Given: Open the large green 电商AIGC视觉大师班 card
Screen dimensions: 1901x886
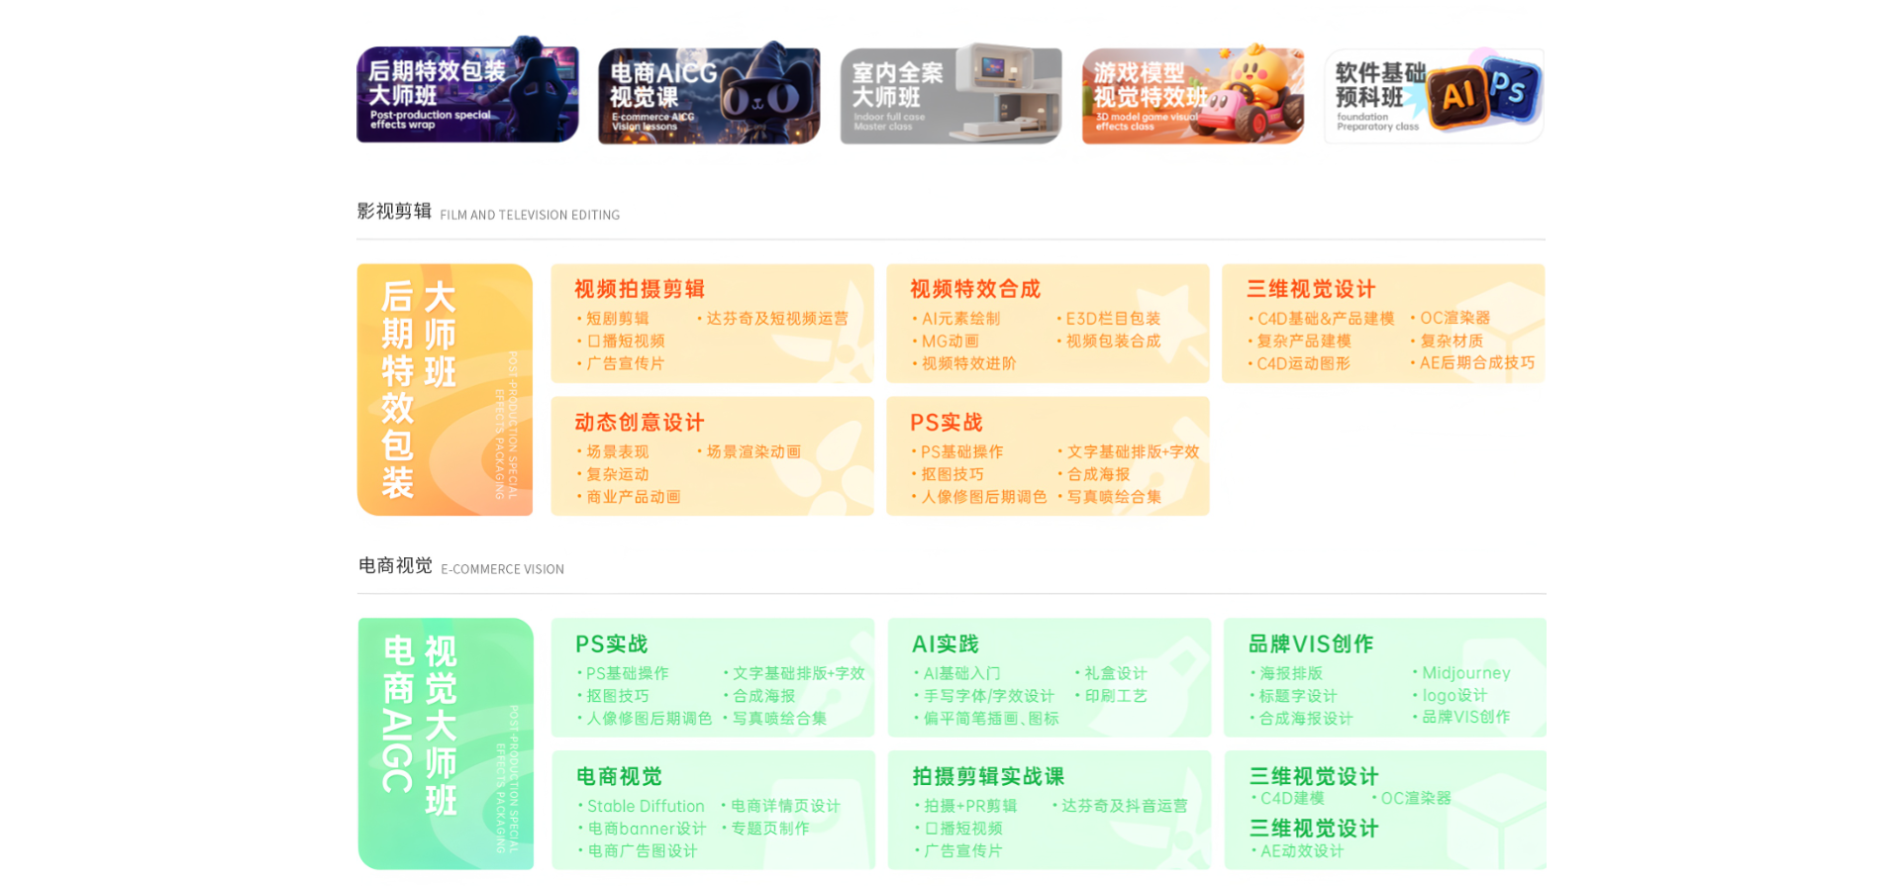Looking at the screenshot, I should point(446,744).
